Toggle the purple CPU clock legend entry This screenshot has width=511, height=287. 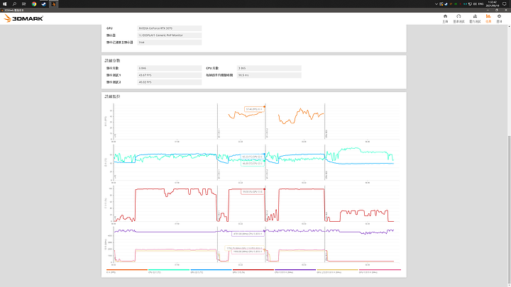pyautogui.click(x=295, y=271)
